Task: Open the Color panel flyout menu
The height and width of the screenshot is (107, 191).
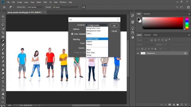Action: (189, 14)
